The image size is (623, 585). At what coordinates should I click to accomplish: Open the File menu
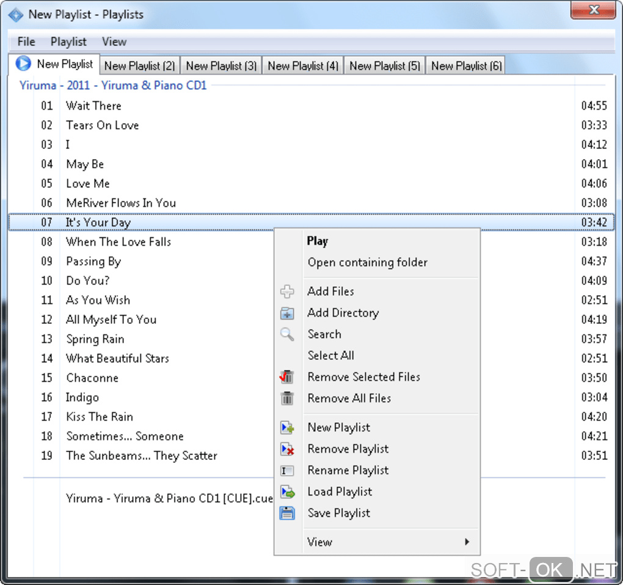click(26, 41)
